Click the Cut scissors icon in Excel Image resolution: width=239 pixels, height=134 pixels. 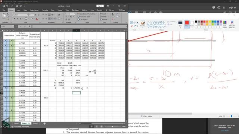coord(8,14)
